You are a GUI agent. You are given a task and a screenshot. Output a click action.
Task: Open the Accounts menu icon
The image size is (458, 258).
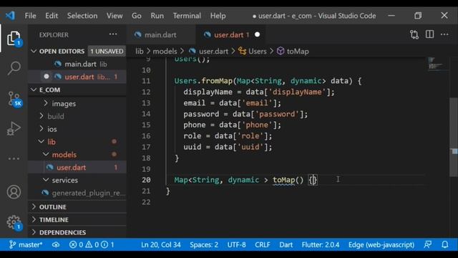click(x=14, y=192)
